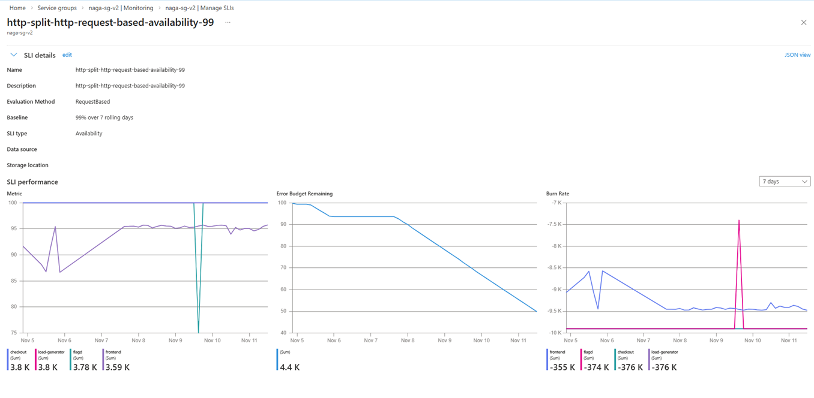
Task: Select checkout legend item in Burn Rate chart
Action: click(629, 360)
